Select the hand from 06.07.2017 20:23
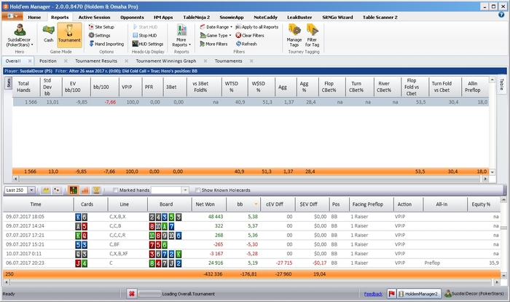The height and width of the screenshot is (302, 510). point(252,263)
